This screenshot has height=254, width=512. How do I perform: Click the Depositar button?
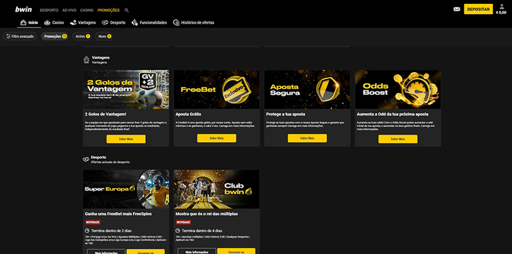[479, 9]
